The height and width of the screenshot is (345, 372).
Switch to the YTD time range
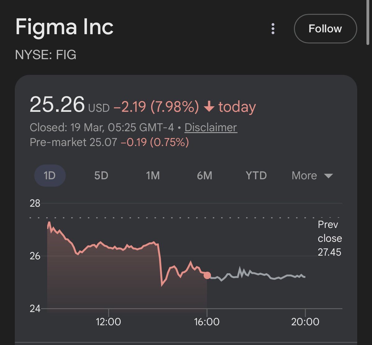pyautogui.click(x=256, y=176)
